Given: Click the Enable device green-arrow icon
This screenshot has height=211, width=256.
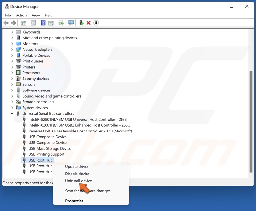Looking at the screenshot, I should click(x=81, y=23).
